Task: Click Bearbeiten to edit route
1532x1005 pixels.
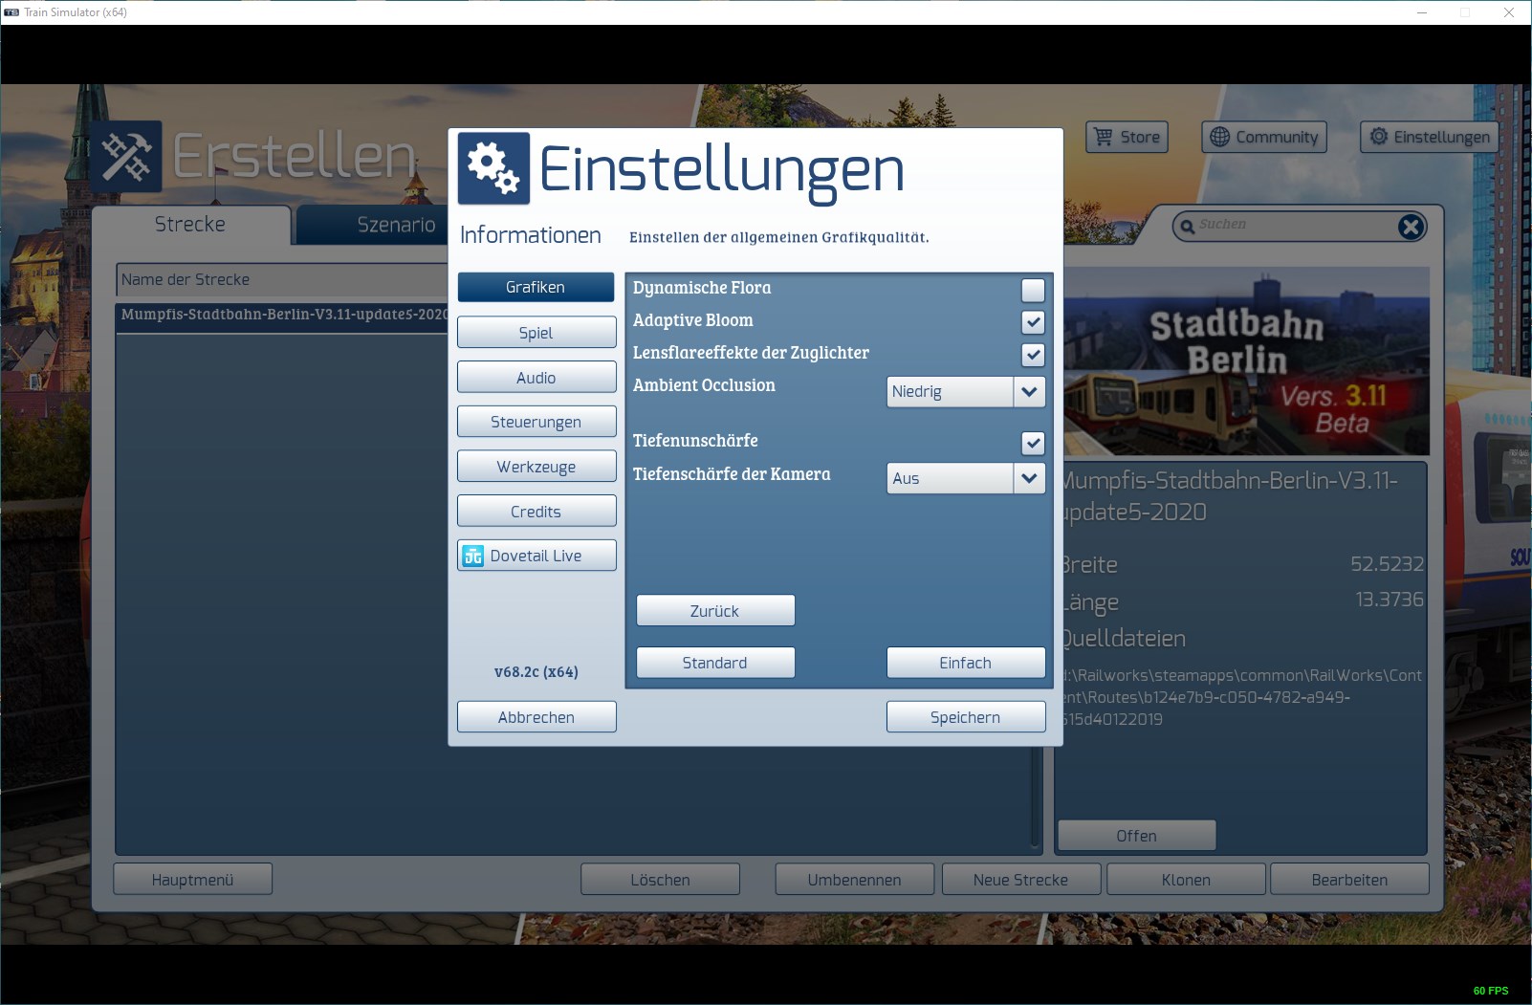Action: pos(1350,880)
